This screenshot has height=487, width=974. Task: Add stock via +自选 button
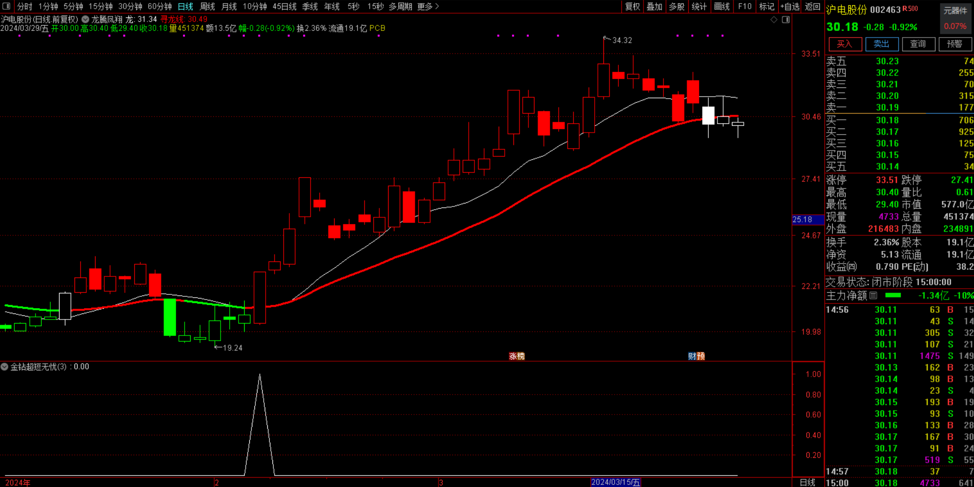point(789,6)
